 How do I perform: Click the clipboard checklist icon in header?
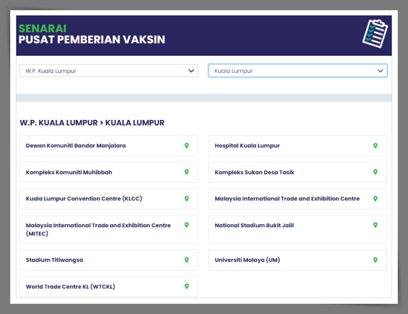pos(375,35)
